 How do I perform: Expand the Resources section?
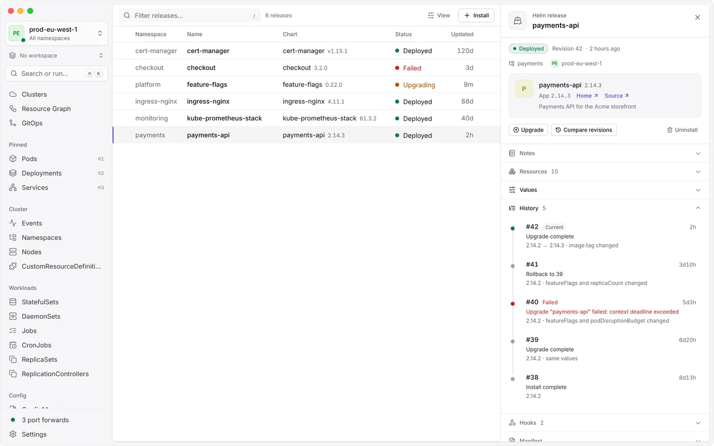pos(605,172)
